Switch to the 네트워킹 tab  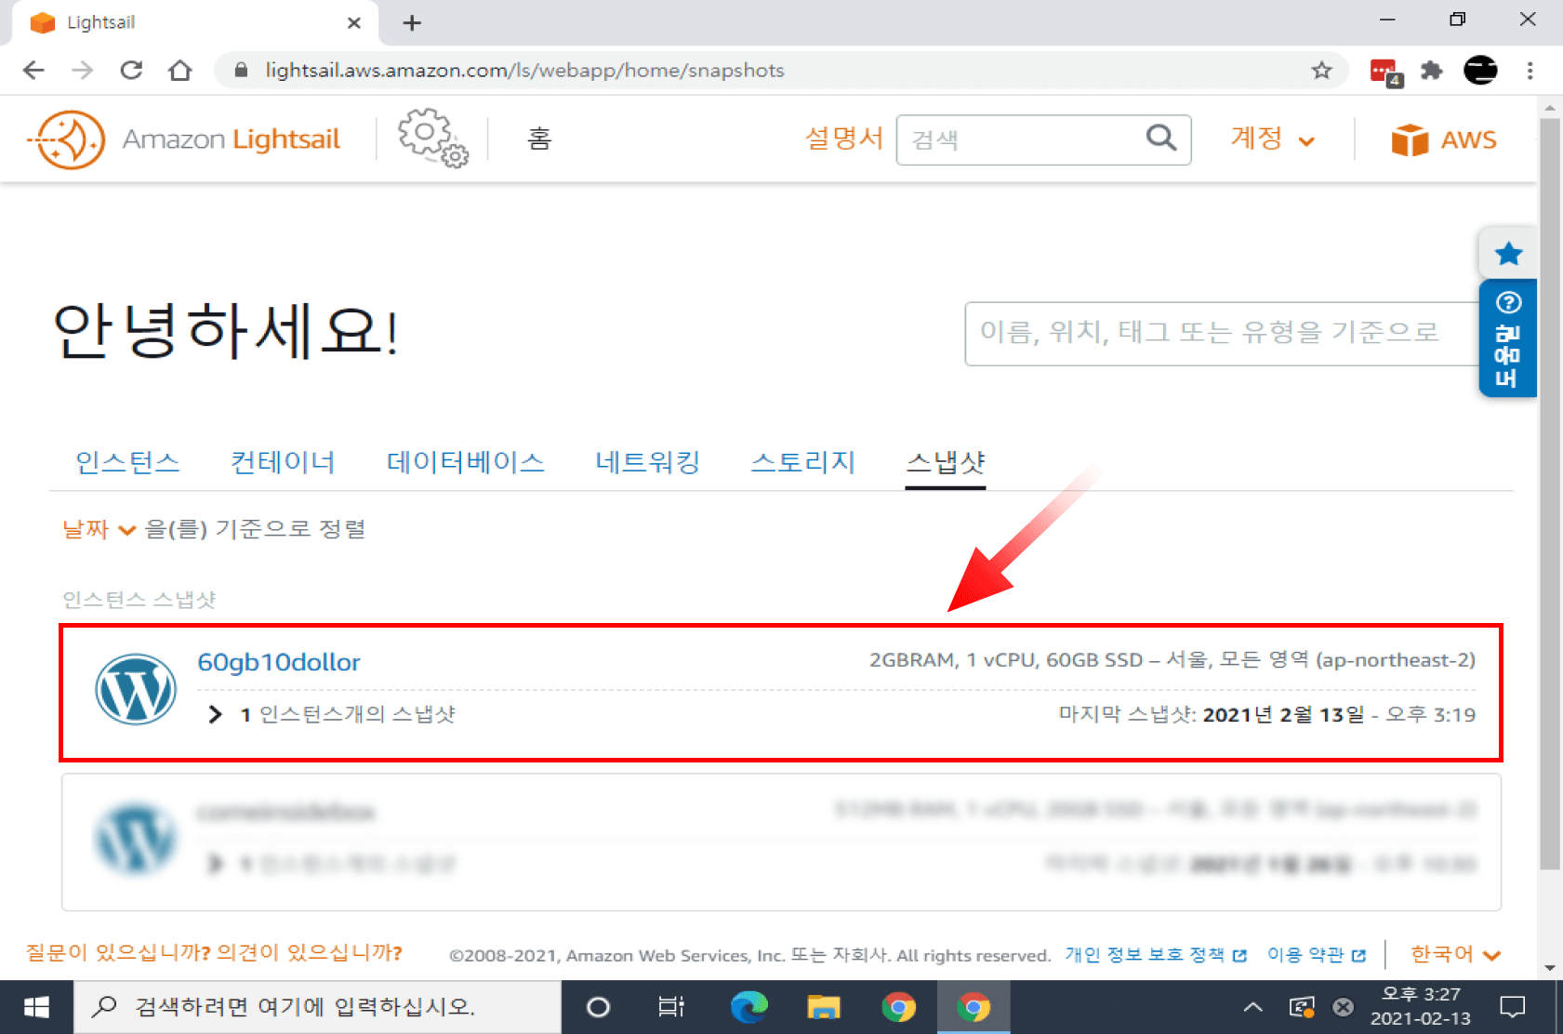tap(647, 462)
